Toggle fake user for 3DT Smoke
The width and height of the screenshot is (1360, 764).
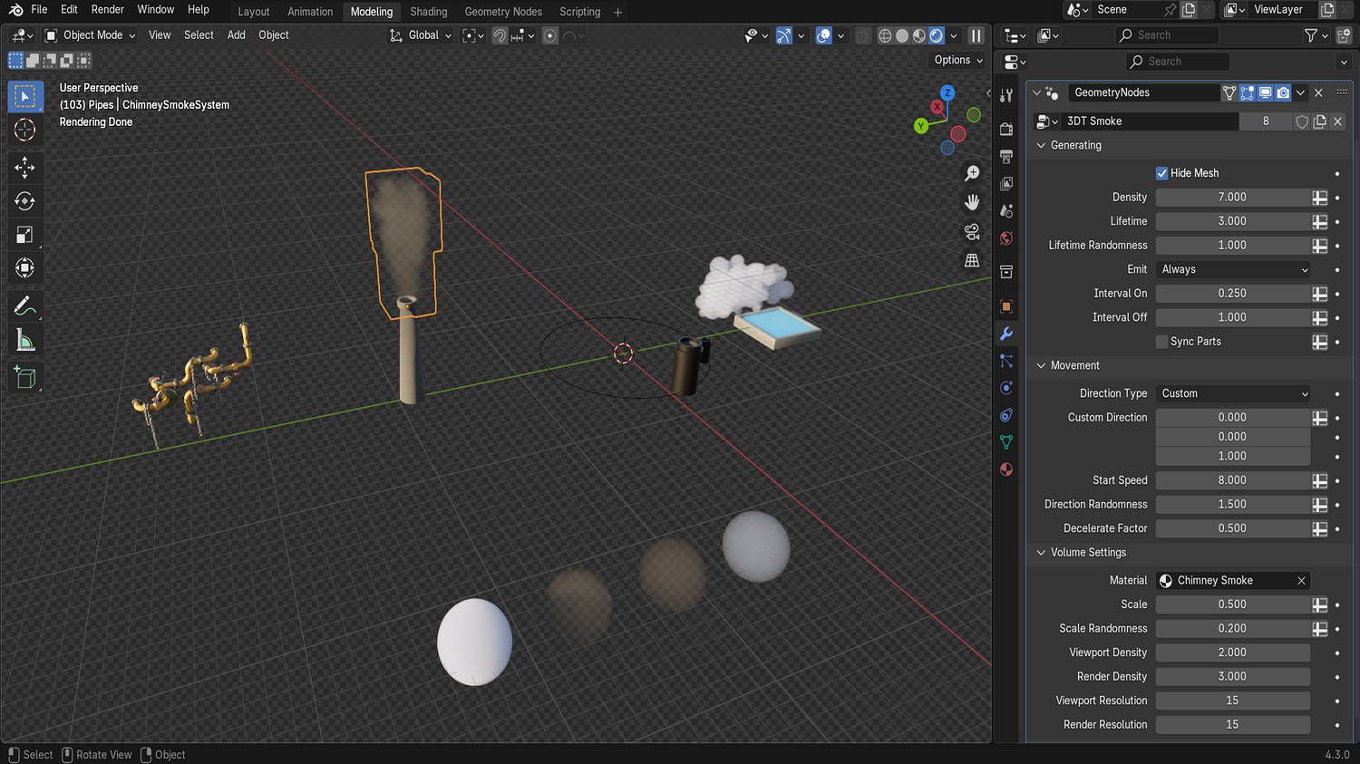(1302, 121)
